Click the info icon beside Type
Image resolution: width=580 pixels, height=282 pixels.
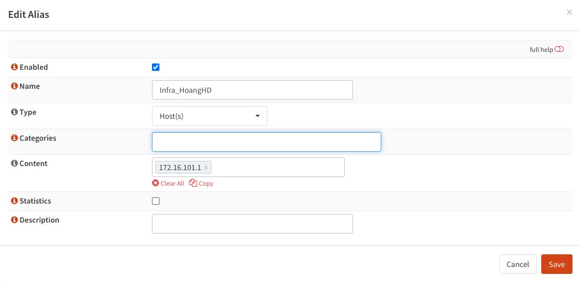pyautogui.click(x=14, y=112)
